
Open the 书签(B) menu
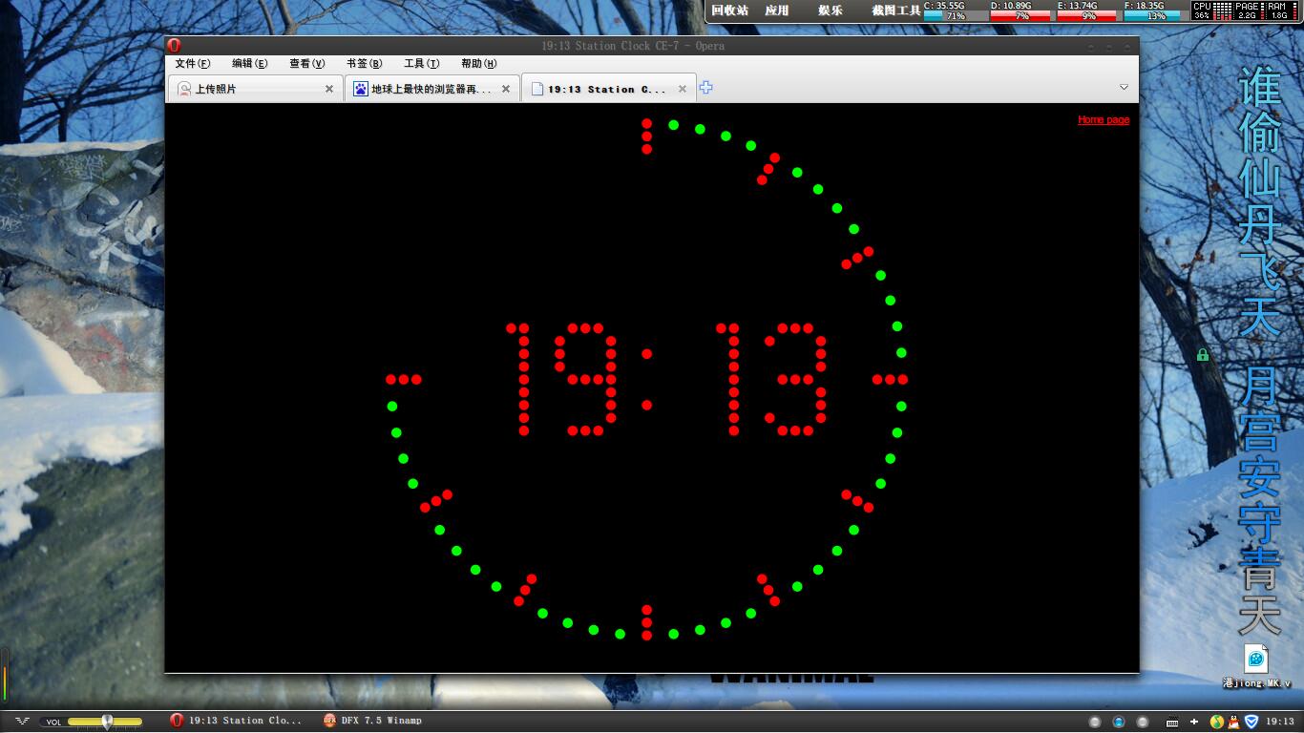pos(364,64)
